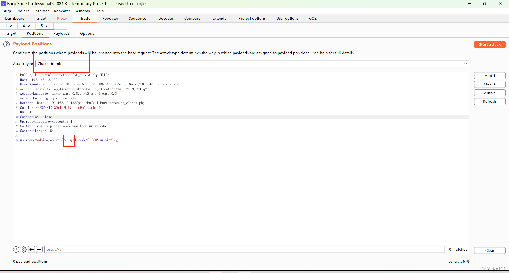Click username=admin in request body
Image resolution: width=509 pixels, height=273 pixels.
point(33,140)
